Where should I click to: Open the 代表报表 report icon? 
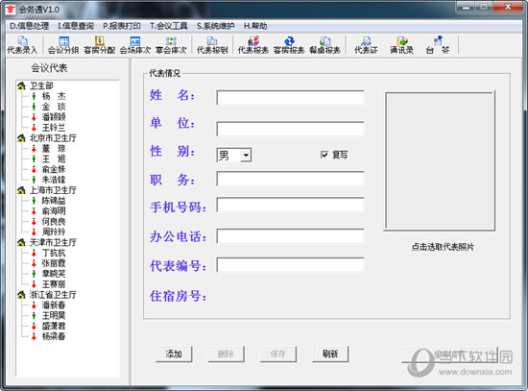click(253, 45)
